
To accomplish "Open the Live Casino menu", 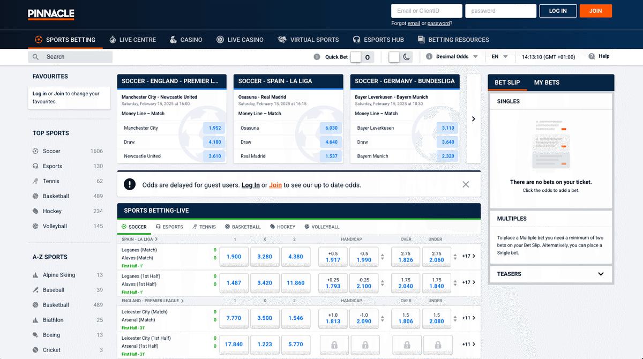I will pyautogui.click(x=240, y=40).
